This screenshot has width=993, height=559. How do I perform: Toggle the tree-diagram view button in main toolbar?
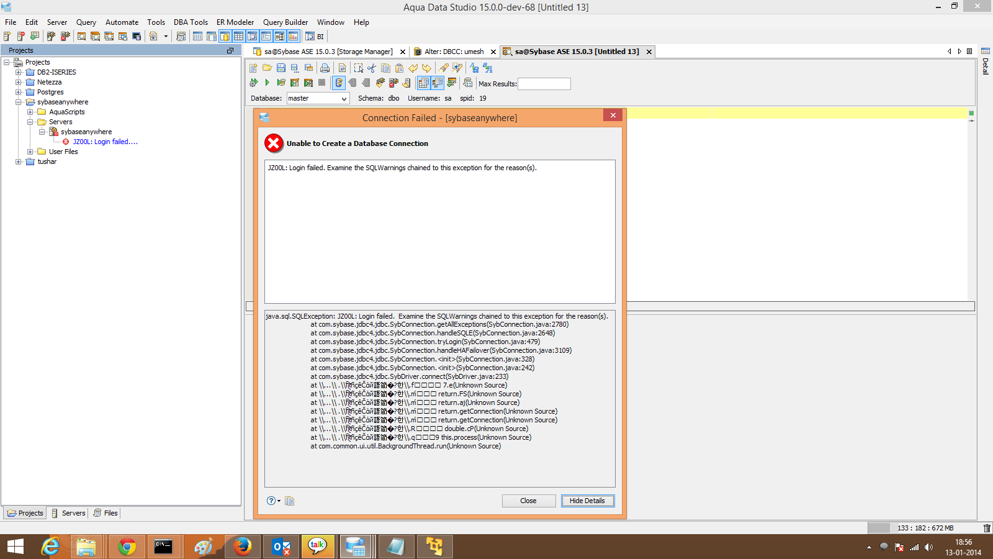(279, 37)
